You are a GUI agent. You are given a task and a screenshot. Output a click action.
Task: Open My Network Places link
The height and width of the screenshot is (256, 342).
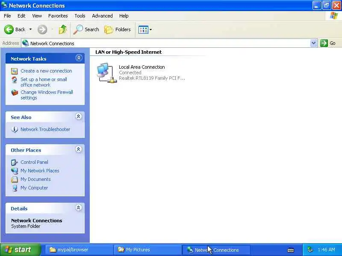click(x=40, y=171)
